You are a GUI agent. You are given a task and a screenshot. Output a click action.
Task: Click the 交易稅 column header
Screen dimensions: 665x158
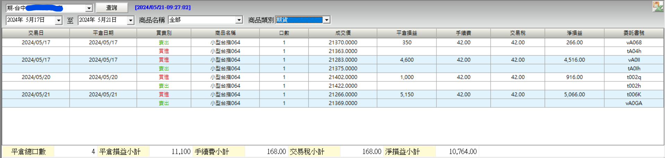[x=518, y=33]
